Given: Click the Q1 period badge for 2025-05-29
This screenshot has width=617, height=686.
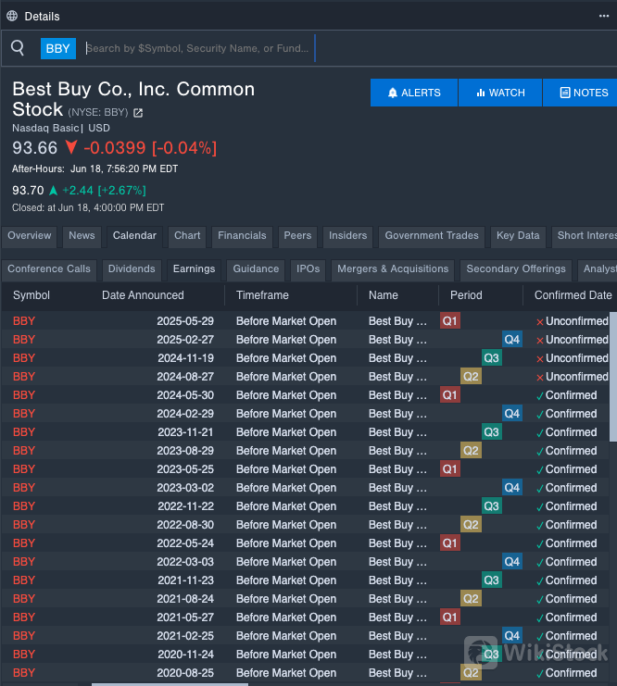Looking at the screenshot, I should click(x=450, y=321).
